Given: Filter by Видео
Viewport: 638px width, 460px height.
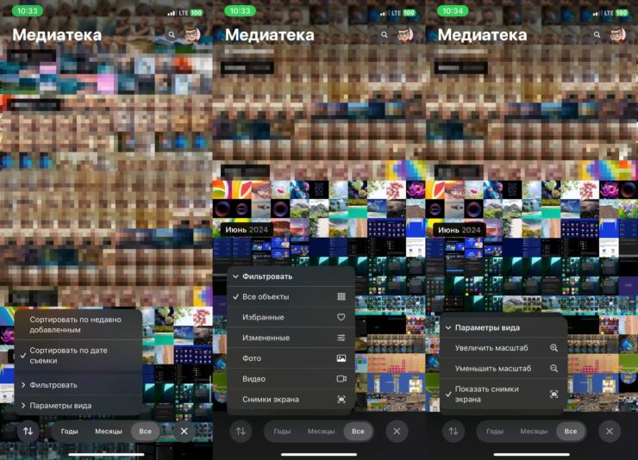Looking at the screenshot, I should pos(291,379).
